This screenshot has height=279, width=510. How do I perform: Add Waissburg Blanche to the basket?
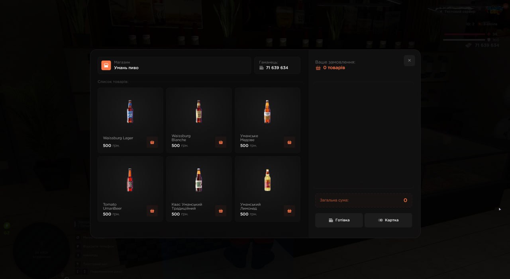[221, 142]
